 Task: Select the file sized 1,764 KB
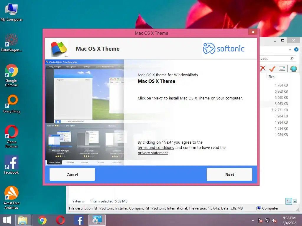pyautogui.click(x=281, y=85)
